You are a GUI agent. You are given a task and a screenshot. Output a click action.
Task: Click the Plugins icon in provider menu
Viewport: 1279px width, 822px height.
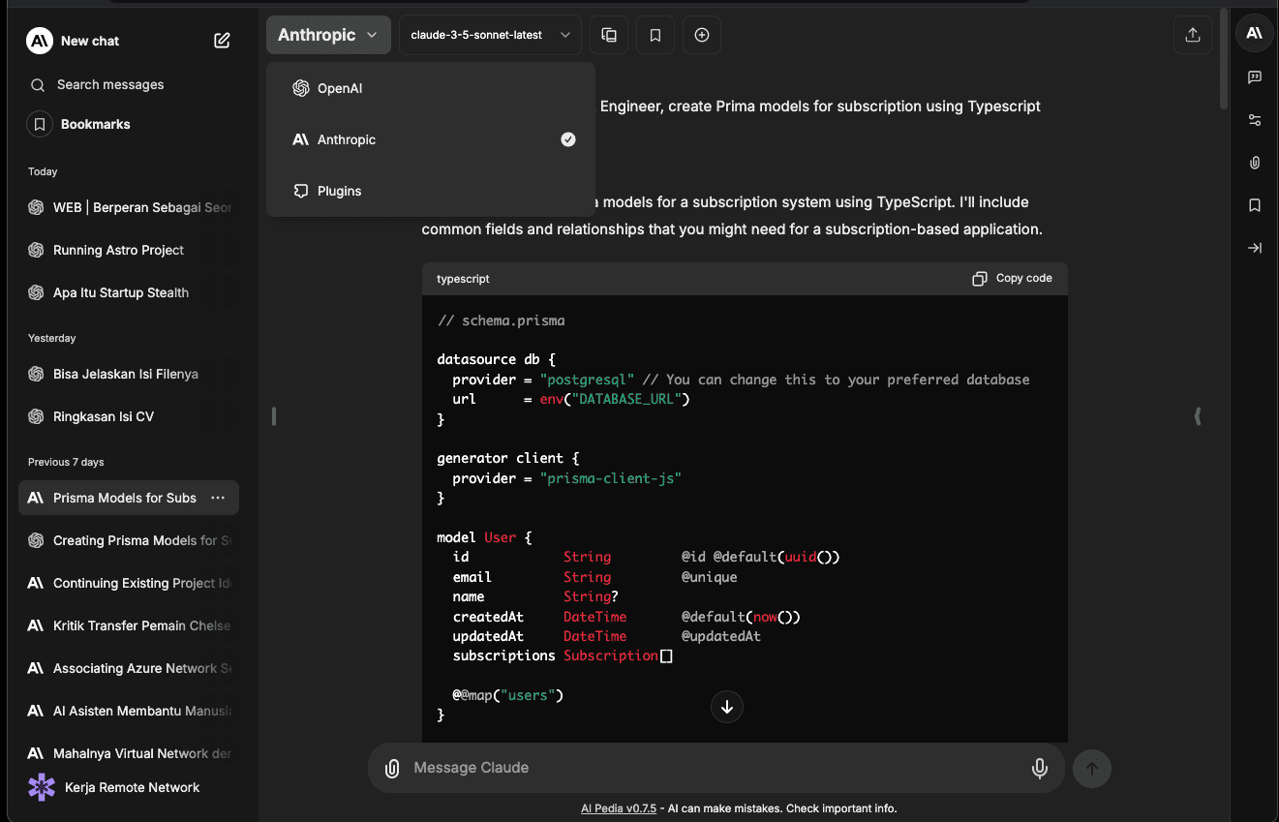(x=301, y=191)
